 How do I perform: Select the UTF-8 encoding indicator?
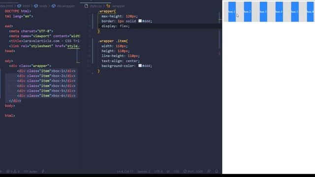click(x=158, y=172)
